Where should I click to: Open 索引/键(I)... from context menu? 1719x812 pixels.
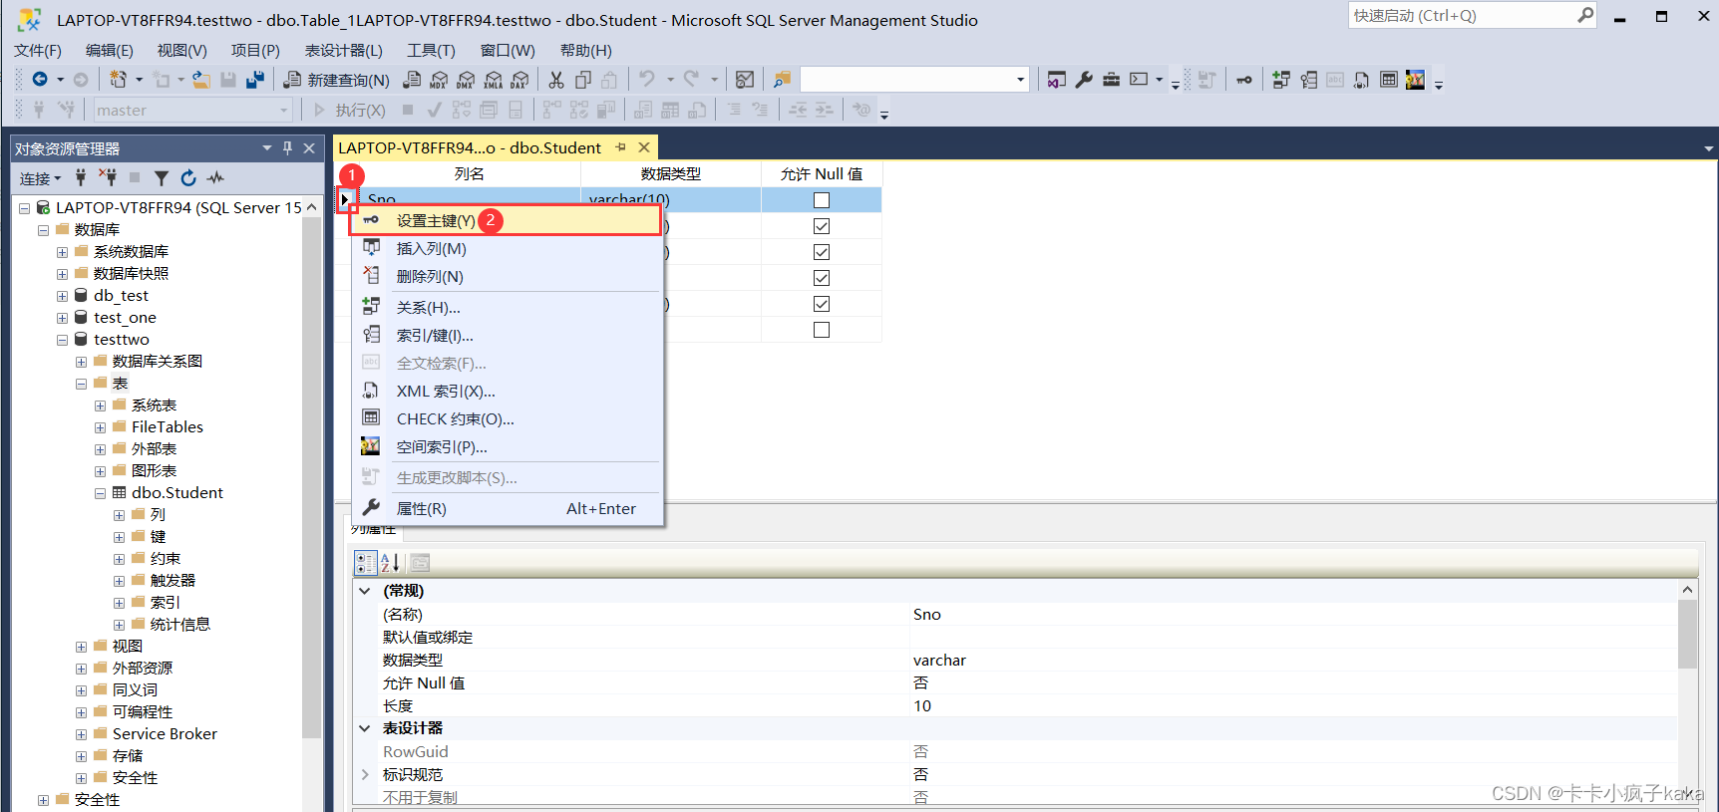pos(506,335)
